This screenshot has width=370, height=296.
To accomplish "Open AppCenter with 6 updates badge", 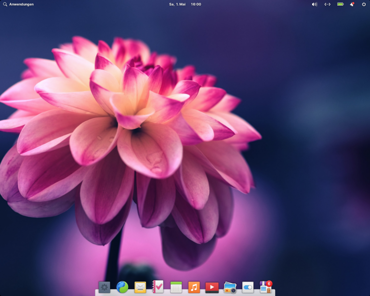I will [x=266, y=286].
